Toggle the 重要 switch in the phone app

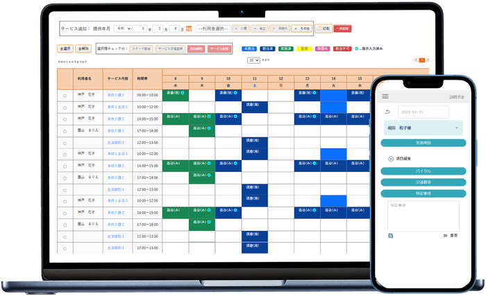tap(444, 236)
